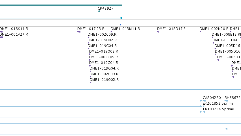Select the light blue glyph under EK103234.5prime
This screenshot has height=136, width=241.
pos(204,112)
